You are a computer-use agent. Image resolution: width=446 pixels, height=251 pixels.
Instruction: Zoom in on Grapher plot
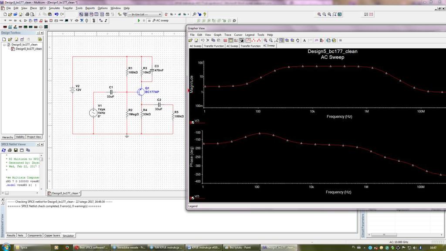coord(265,41)
